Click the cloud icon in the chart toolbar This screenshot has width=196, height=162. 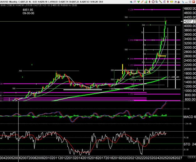[x=131, y=2]
